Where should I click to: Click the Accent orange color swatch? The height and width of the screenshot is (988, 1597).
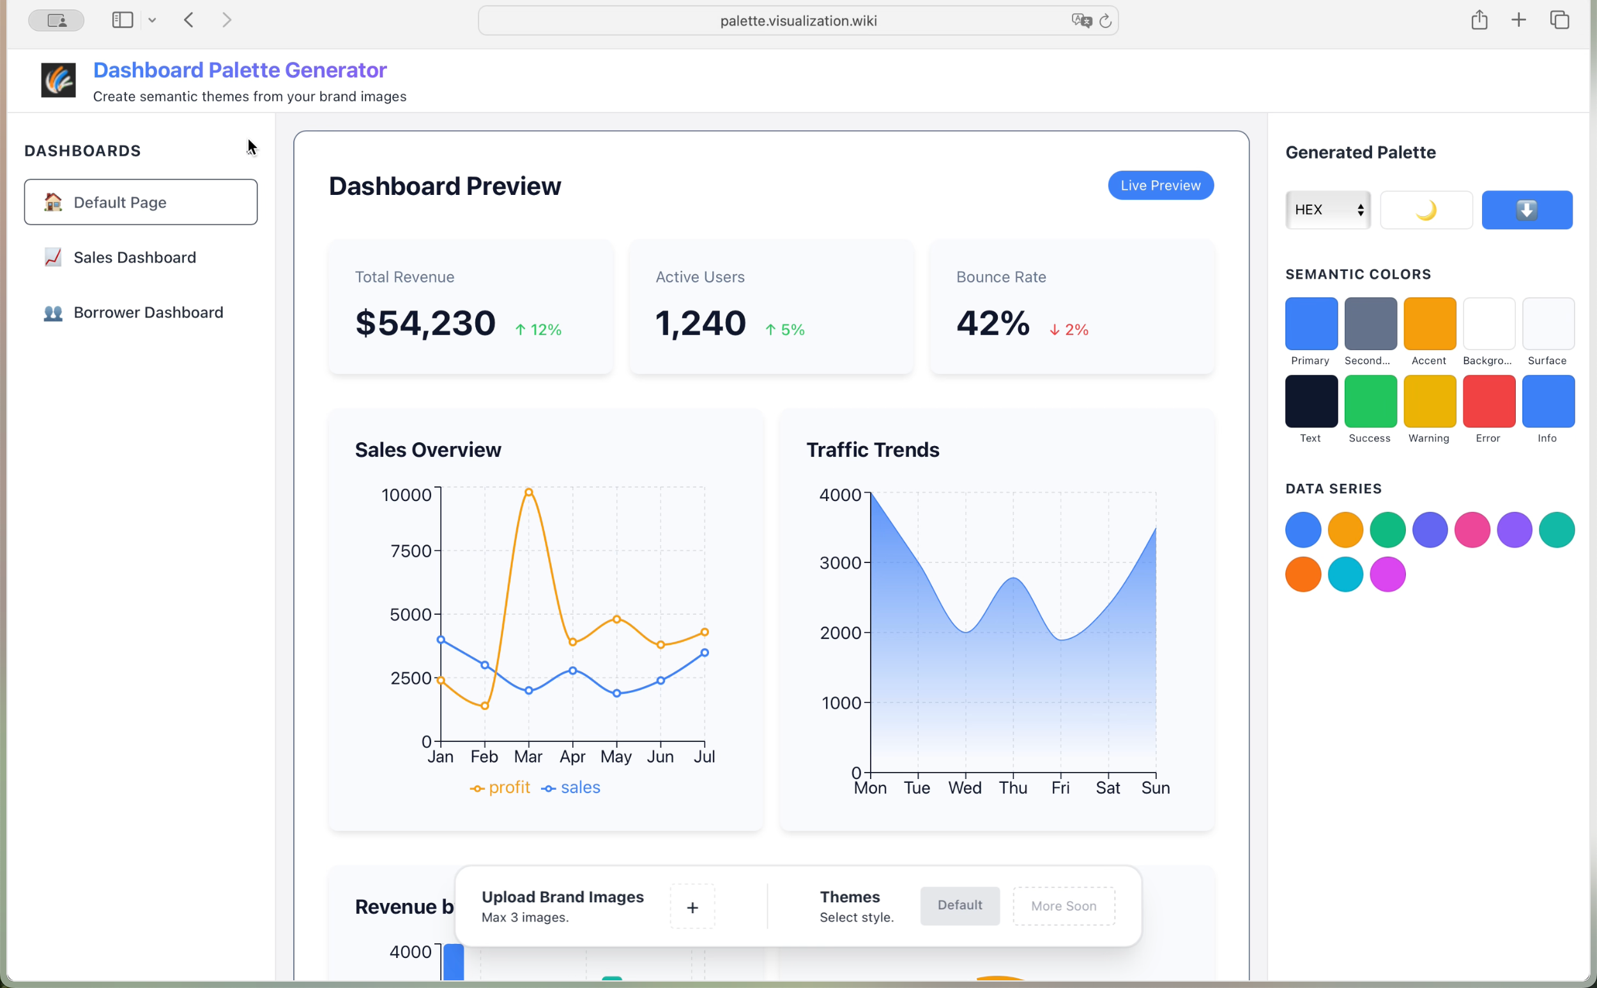coord(1429,324)
